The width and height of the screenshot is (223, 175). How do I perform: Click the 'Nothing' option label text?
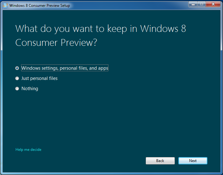pos(30,89)
